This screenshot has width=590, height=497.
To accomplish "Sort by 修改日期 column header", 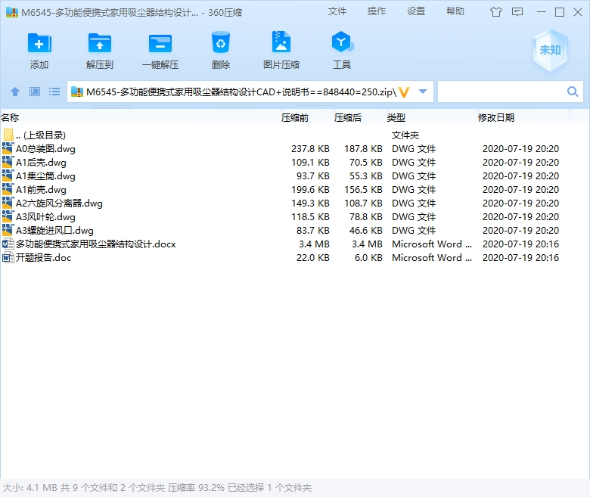I will (x=496, y=118).
